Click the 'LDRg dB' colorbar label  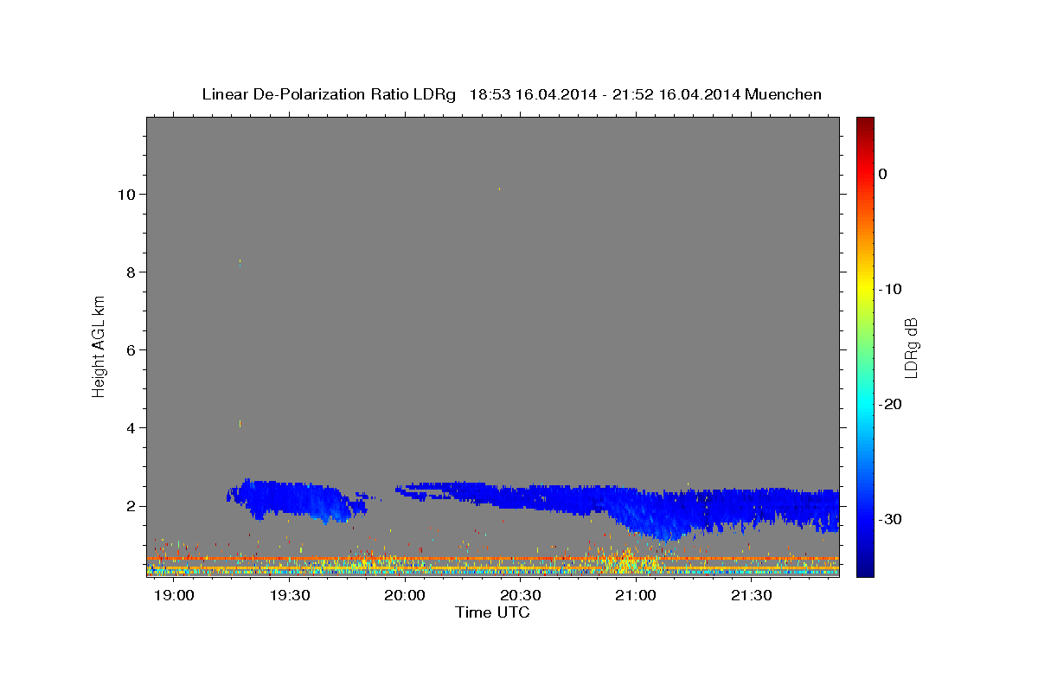911,348
